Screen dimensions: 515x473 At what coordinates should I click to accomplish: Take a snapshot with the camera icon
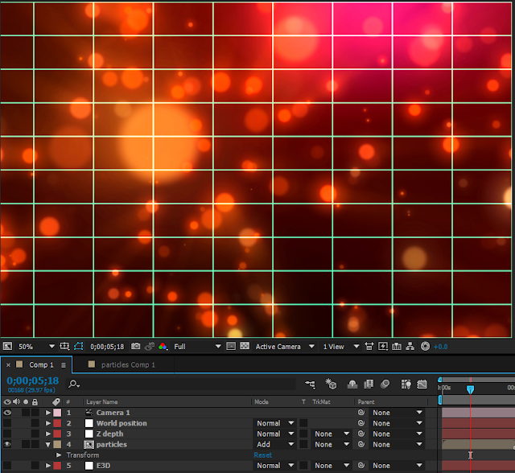tap(136, 347)
